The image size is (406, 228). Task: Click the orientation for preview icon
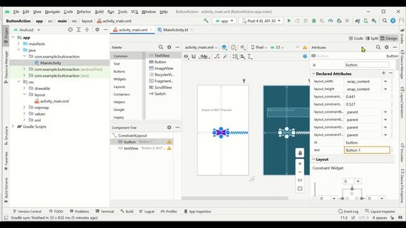point(233,47)
